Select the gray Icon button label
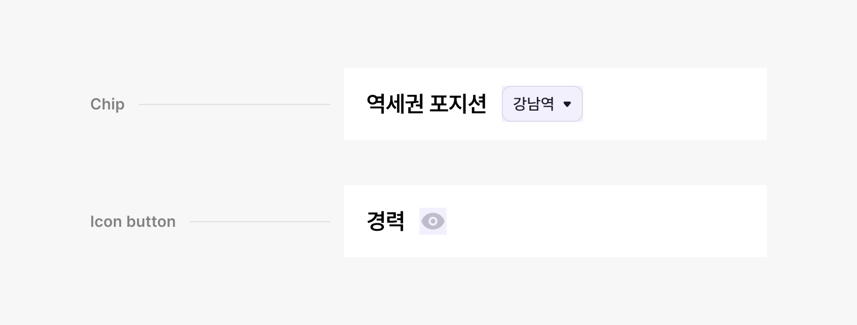 tap(133, 222)
